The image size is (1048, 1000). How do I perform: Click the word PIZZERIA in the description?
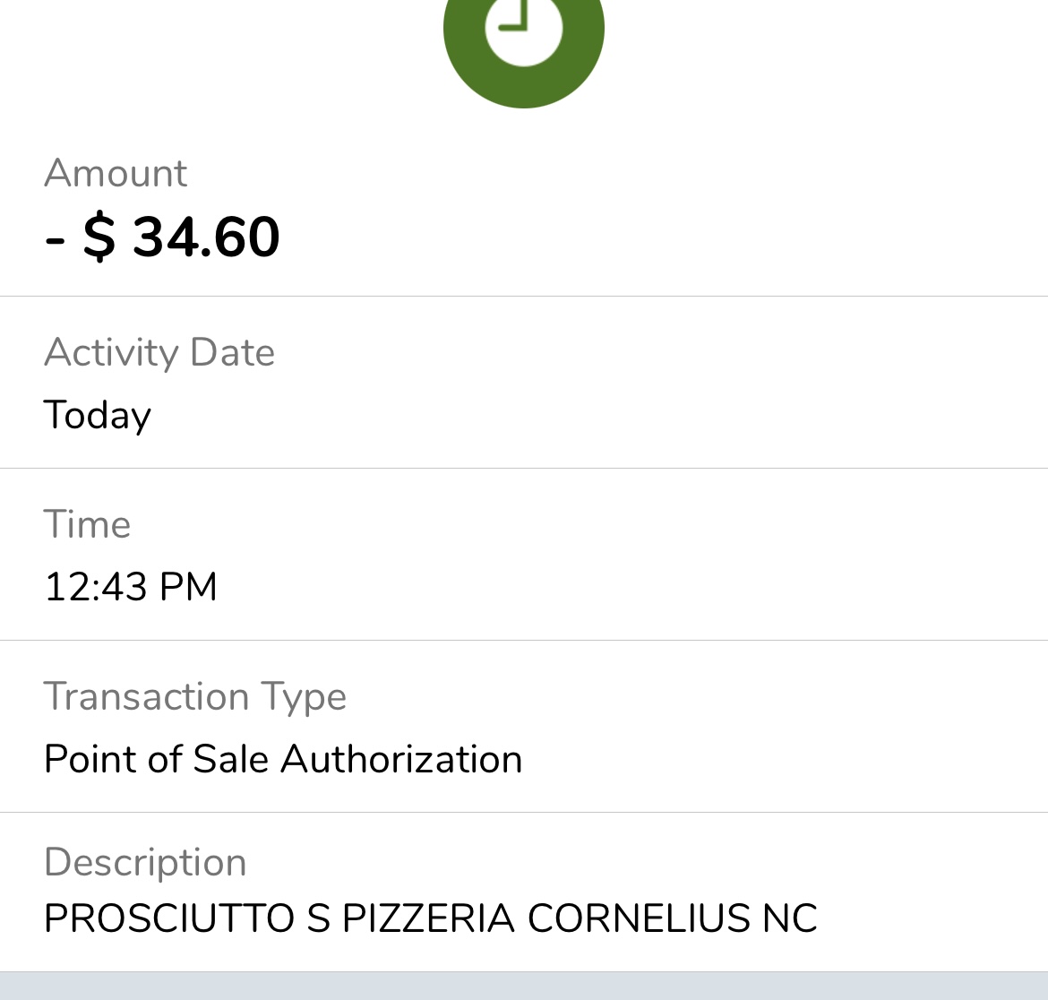point(428,918)
